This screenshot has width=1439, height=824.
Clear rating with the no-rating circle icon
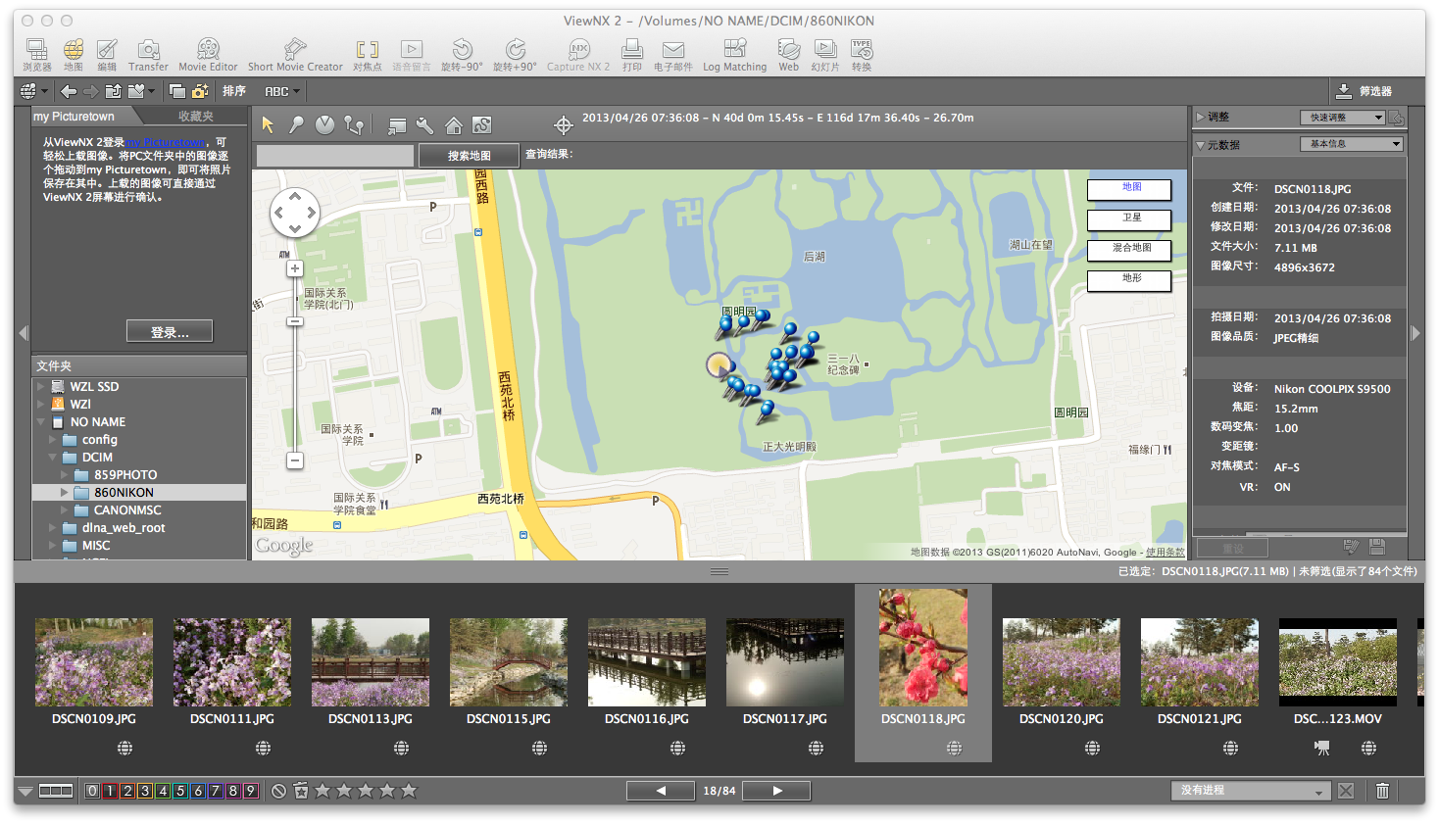[279, 791]
